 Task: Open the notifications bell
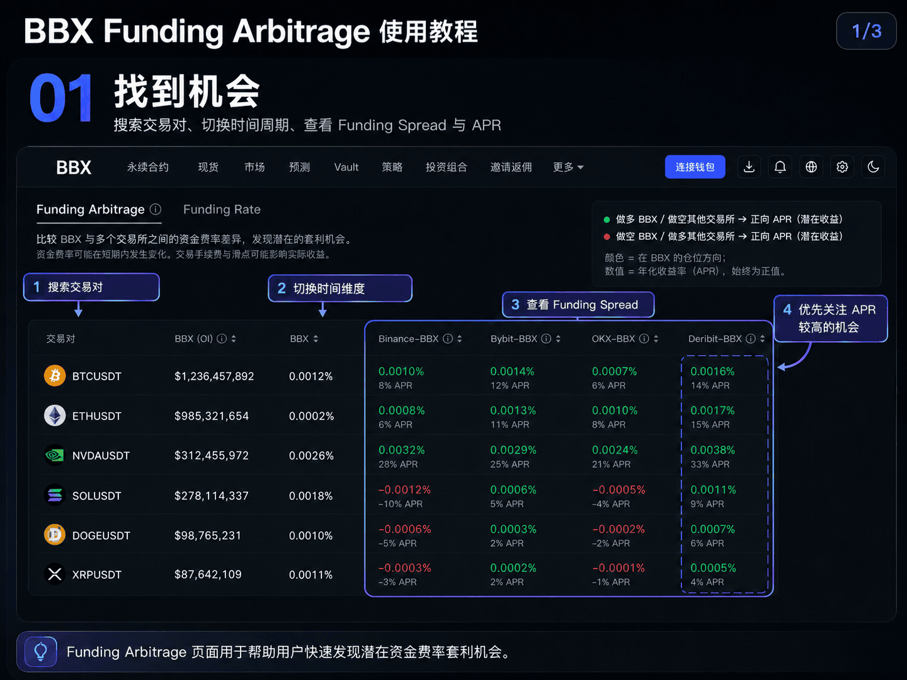pos(780,167)
